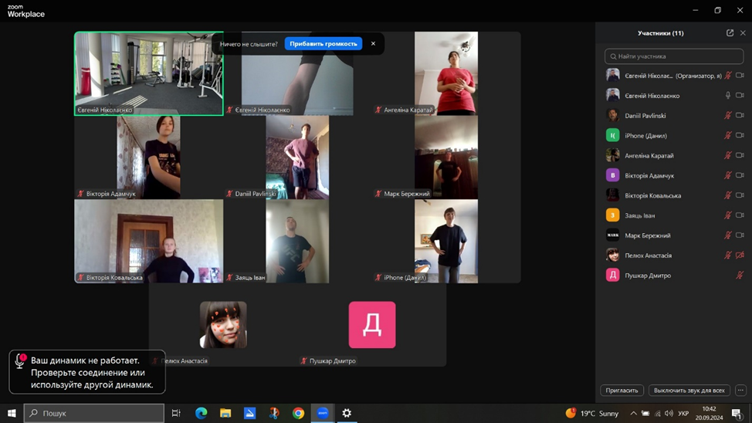Open УКР keyboard language selector
The width and height of the screenshot is (752, 423).
click(x=683, y=413)
